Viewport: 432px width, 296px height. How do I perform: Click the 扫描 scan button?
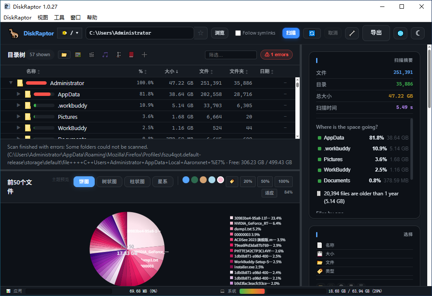(291, 33)
